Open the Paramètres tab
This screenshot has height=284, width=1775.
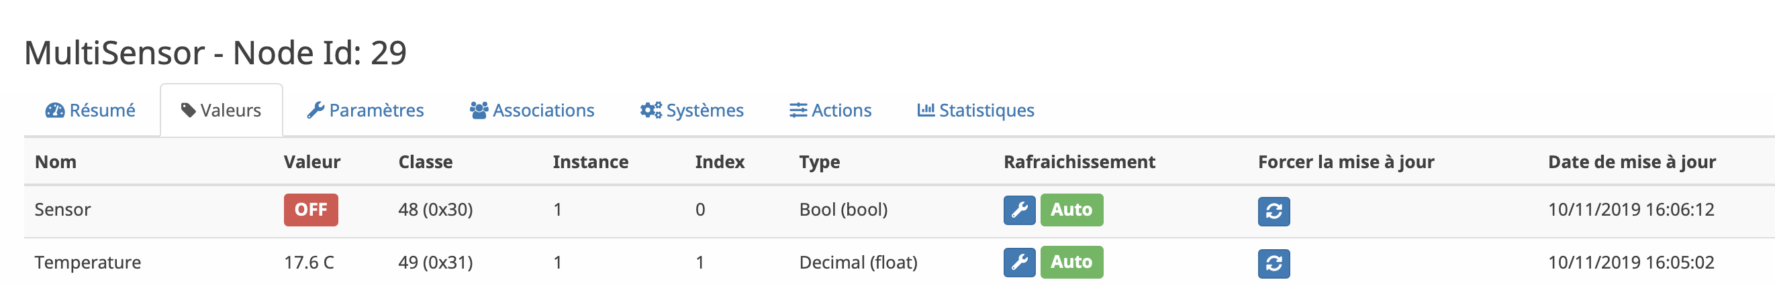coord(365,111)
